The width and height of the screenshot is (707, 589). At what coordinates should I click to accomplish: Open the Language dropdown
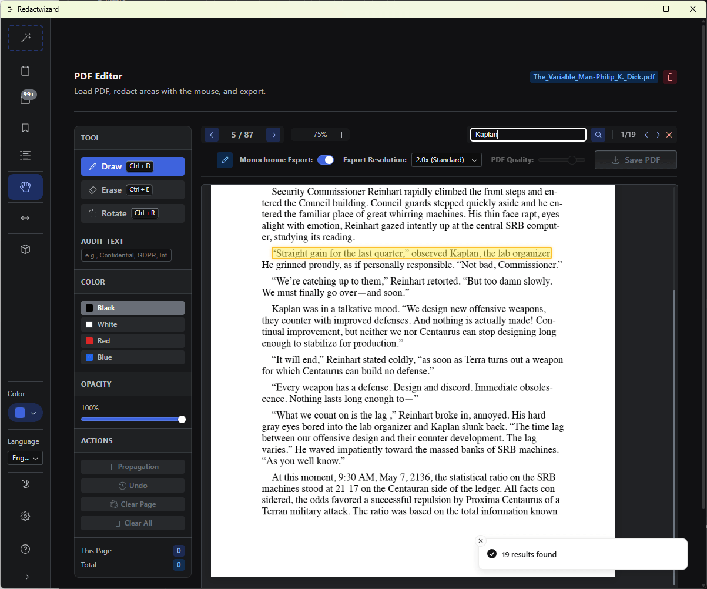click(25, 458)
